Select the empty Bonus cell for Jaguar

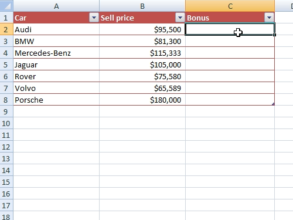click(230, 65)
